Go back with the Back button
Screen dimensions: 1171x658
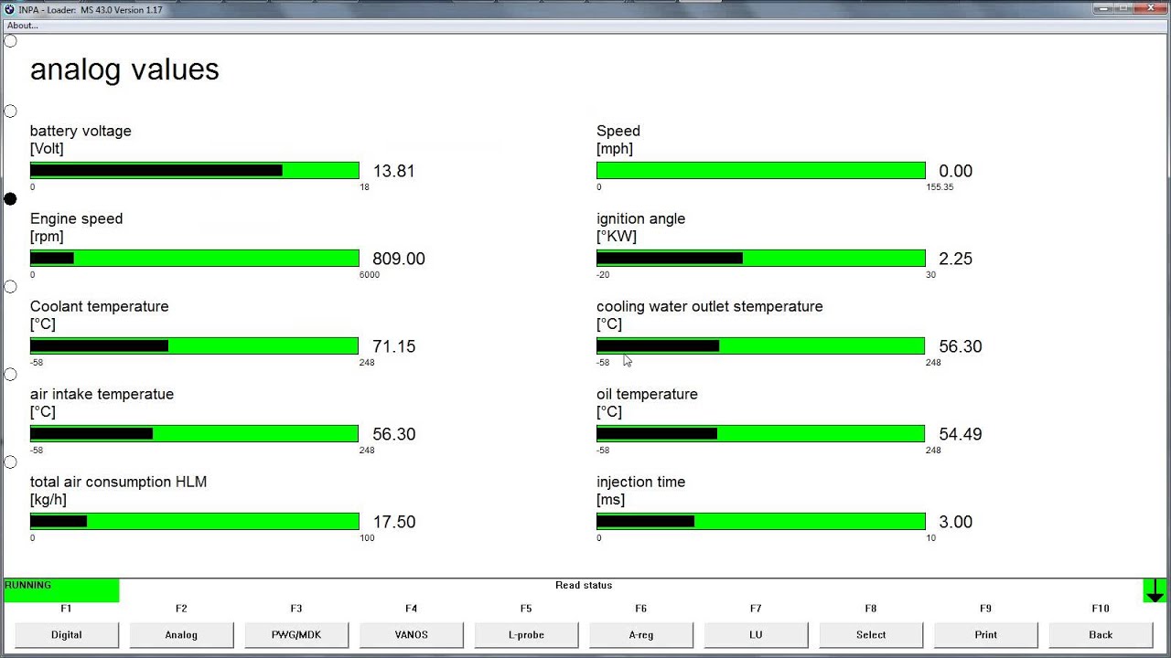click(x=1101, y=634)
